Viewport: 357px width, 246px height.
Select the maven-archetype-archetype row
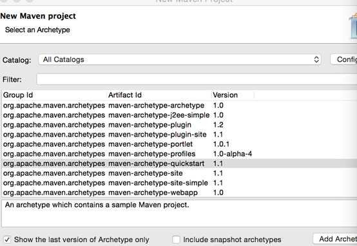coord(179,106)
